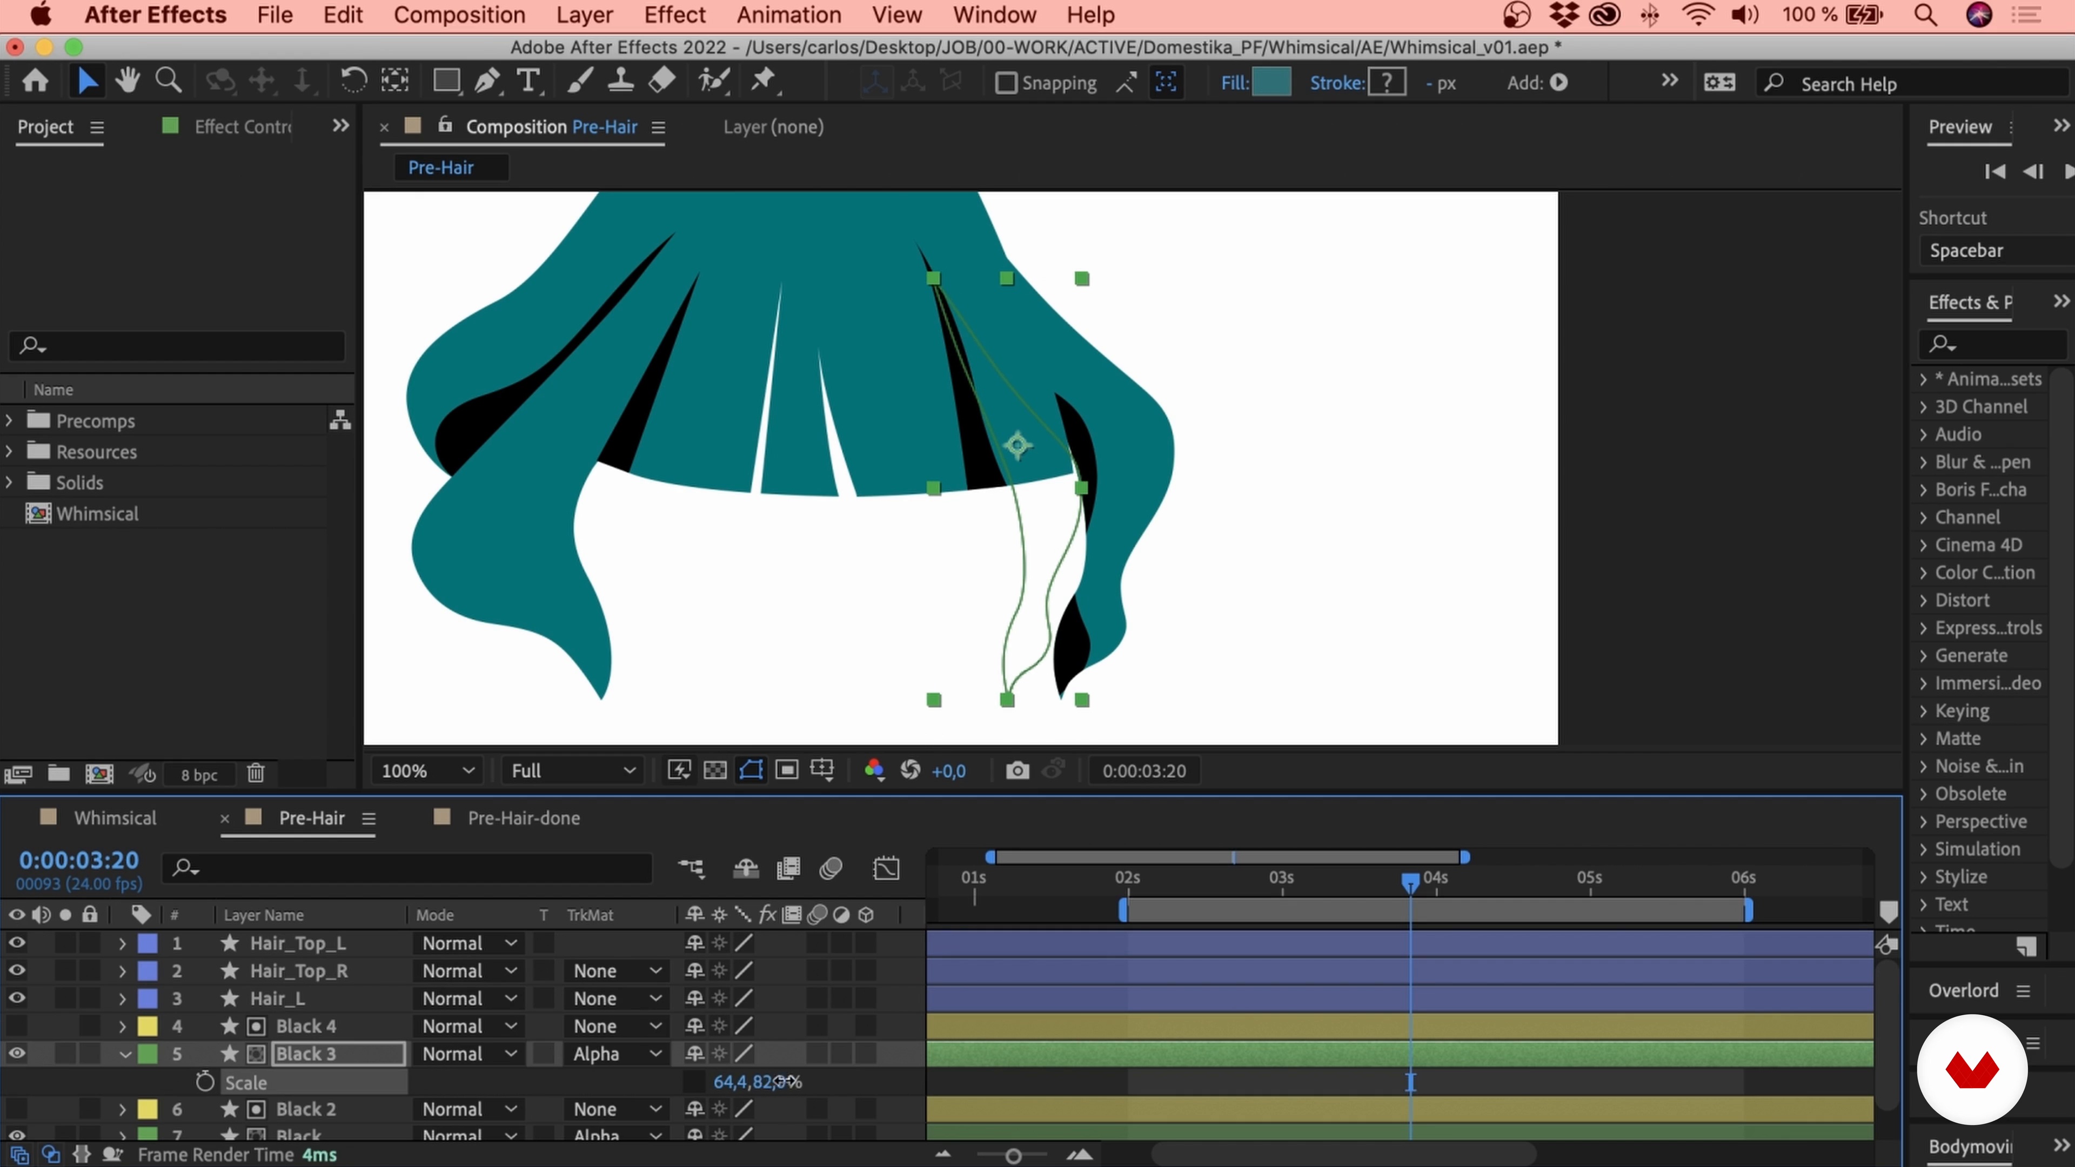
Task: Toggle motion blur enable icon in timeline
Action: tap(831, 869)
